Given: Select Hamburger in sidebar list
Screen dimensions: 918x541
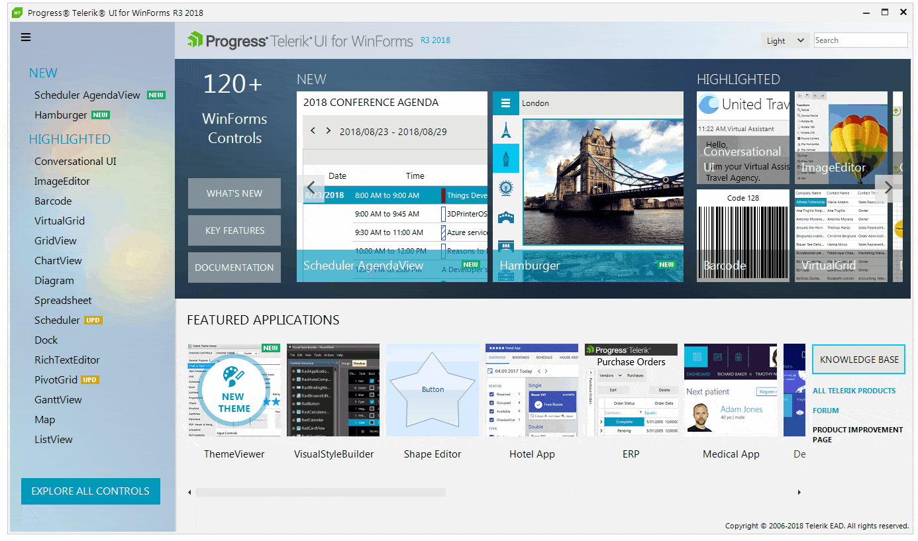Looking at the screenshot, I should (61, 115).
